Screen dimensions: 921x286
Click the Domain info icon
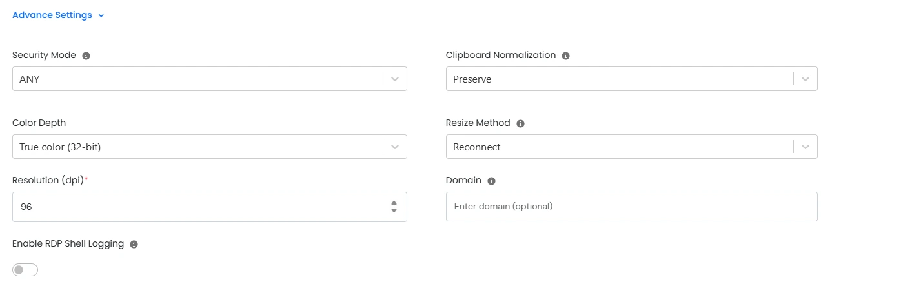point(492,181)
